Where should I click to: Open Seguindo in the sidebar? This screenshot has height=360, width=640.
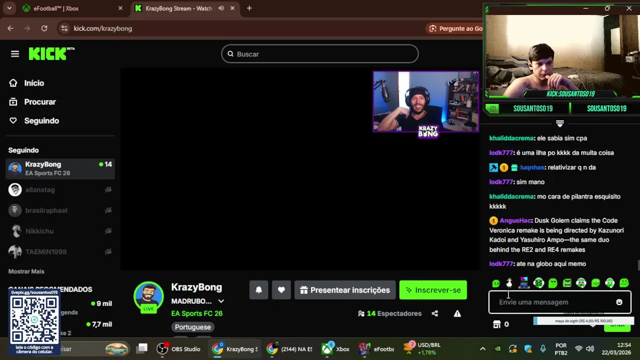click(x=34, y=120)
